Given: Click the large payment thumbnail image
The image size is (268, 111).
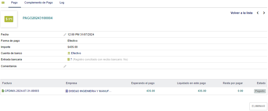Looking at the screenshot, I should point(9,19).
